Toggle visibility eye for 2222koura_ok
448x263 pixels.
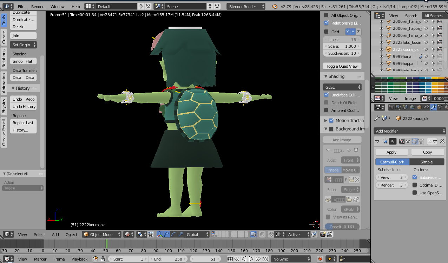point(426,49)
